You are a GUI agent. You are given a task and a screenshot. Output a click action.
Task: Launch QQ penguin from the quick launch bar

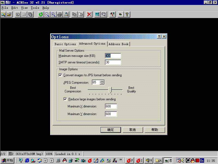point(64,160)
